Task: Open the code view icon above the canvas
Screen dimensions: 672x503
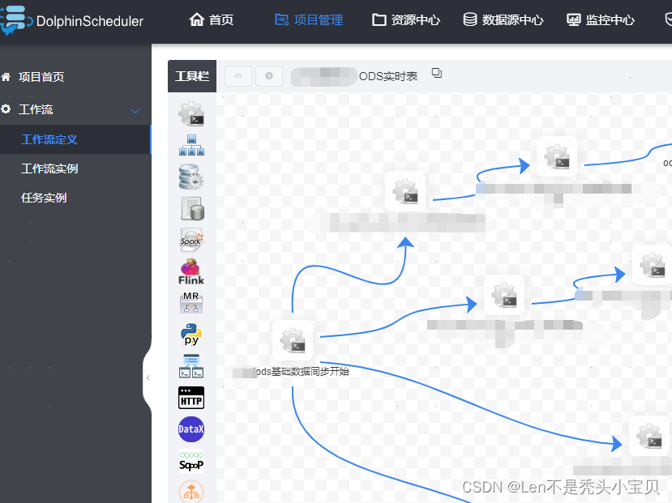Action: [238, 75]
